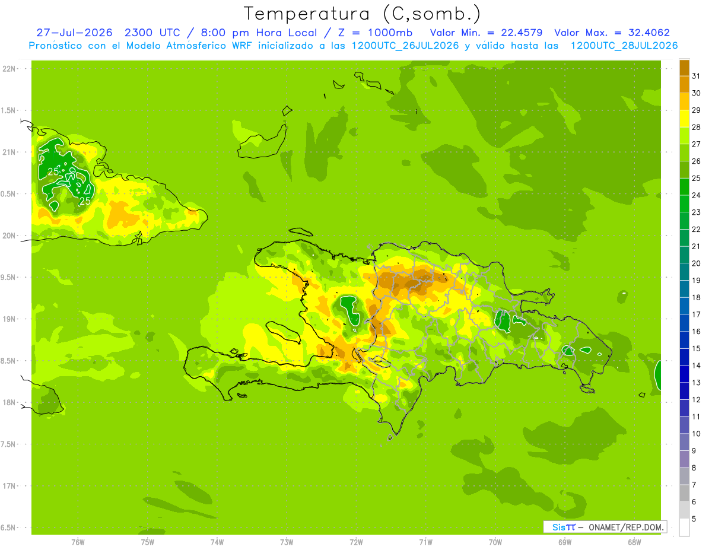Click the legend color between 22 and 23
The height and width of the screenshot is (550, 712).
684,221
